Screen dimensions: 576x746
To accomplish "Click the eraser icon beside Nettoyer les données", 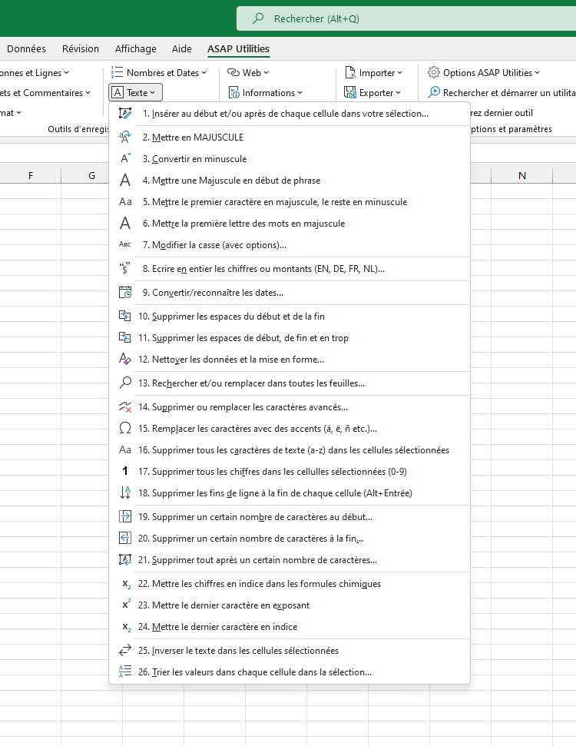I will tap(125, 359).
